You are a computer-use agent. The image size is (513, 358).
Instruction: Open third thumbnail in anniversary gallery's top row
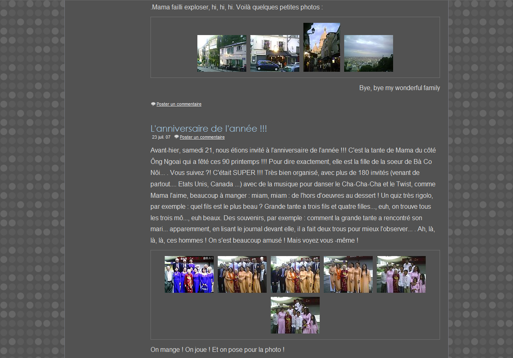pos(295,274)
